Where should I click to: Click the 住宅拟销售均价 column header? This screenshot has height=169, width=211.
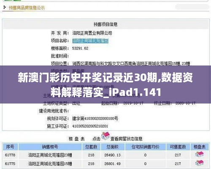pyautogui.click(x=145, y=147)
